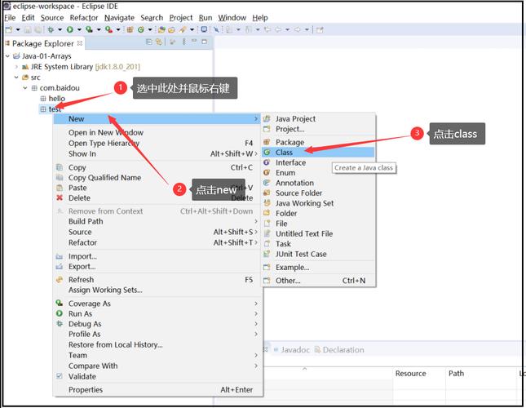Viewport: 526px width, 408px height.
Task: Collapse the com.baidou package node
Action: pyautogui.click(x=24, y=88)
